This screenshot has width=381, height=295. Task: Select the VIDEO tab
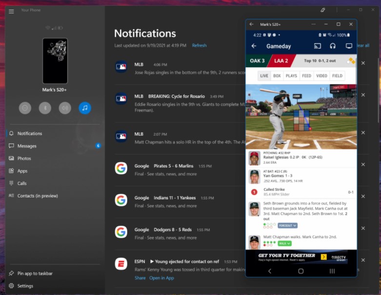[321, 76]
